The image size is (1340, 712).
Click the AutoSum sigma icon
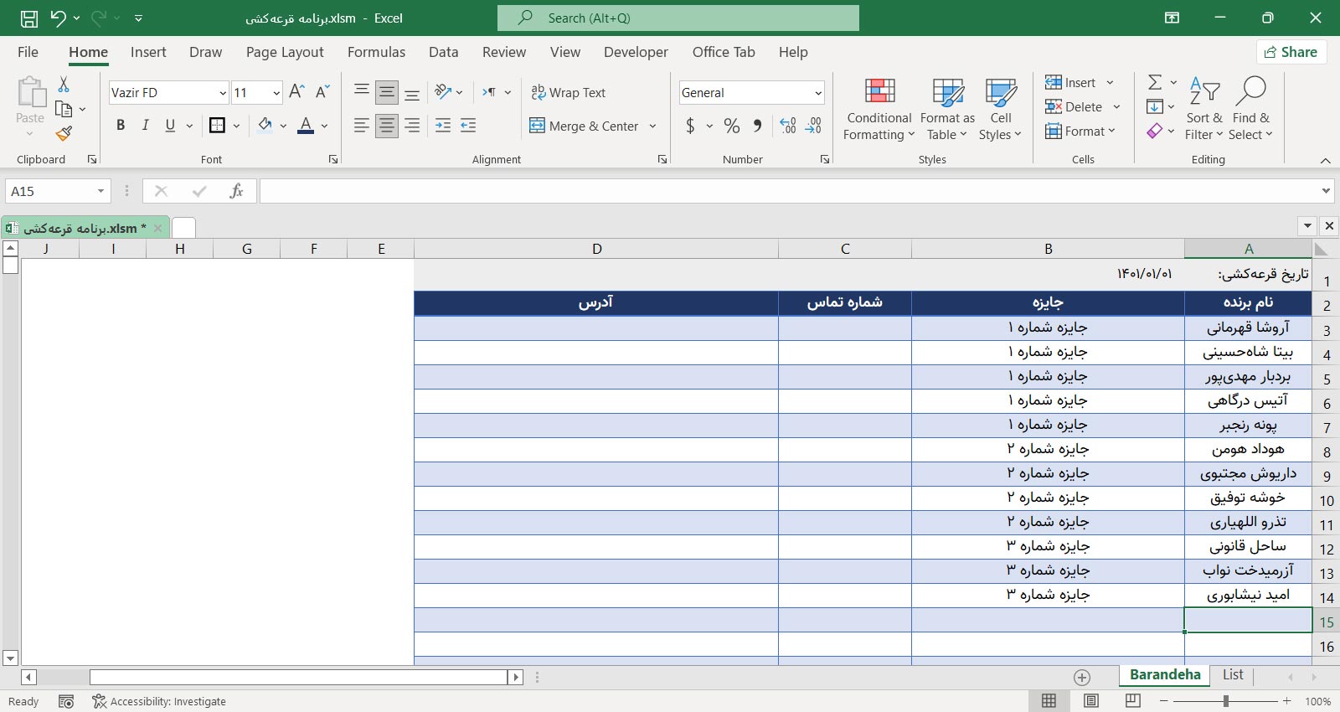click(x=1155, y=82)
